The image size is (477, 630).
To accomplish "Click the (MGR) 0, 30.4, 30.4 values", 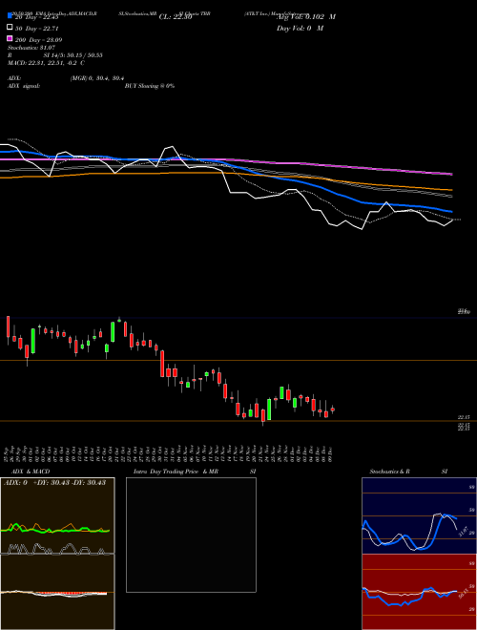I will click(97, 78).
